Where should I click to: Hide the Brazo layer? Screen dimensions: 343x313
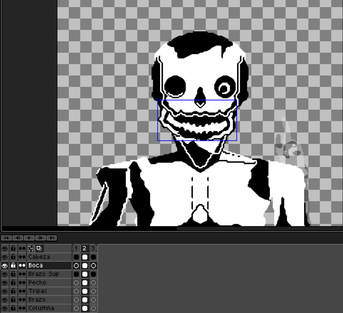tap(5, 299)
